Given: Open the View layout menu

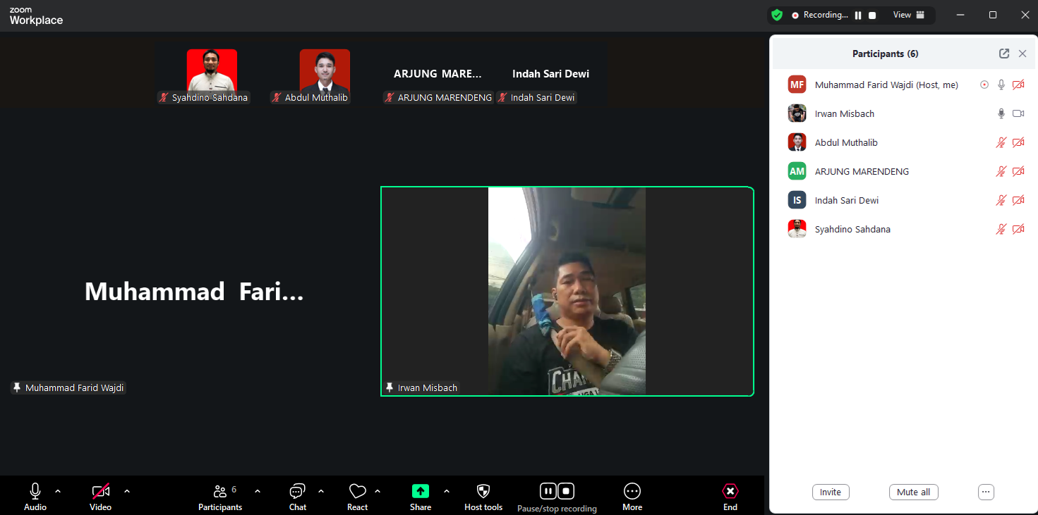Looking at the screenshot, I should pyautogui.click(x=909, y=15).
